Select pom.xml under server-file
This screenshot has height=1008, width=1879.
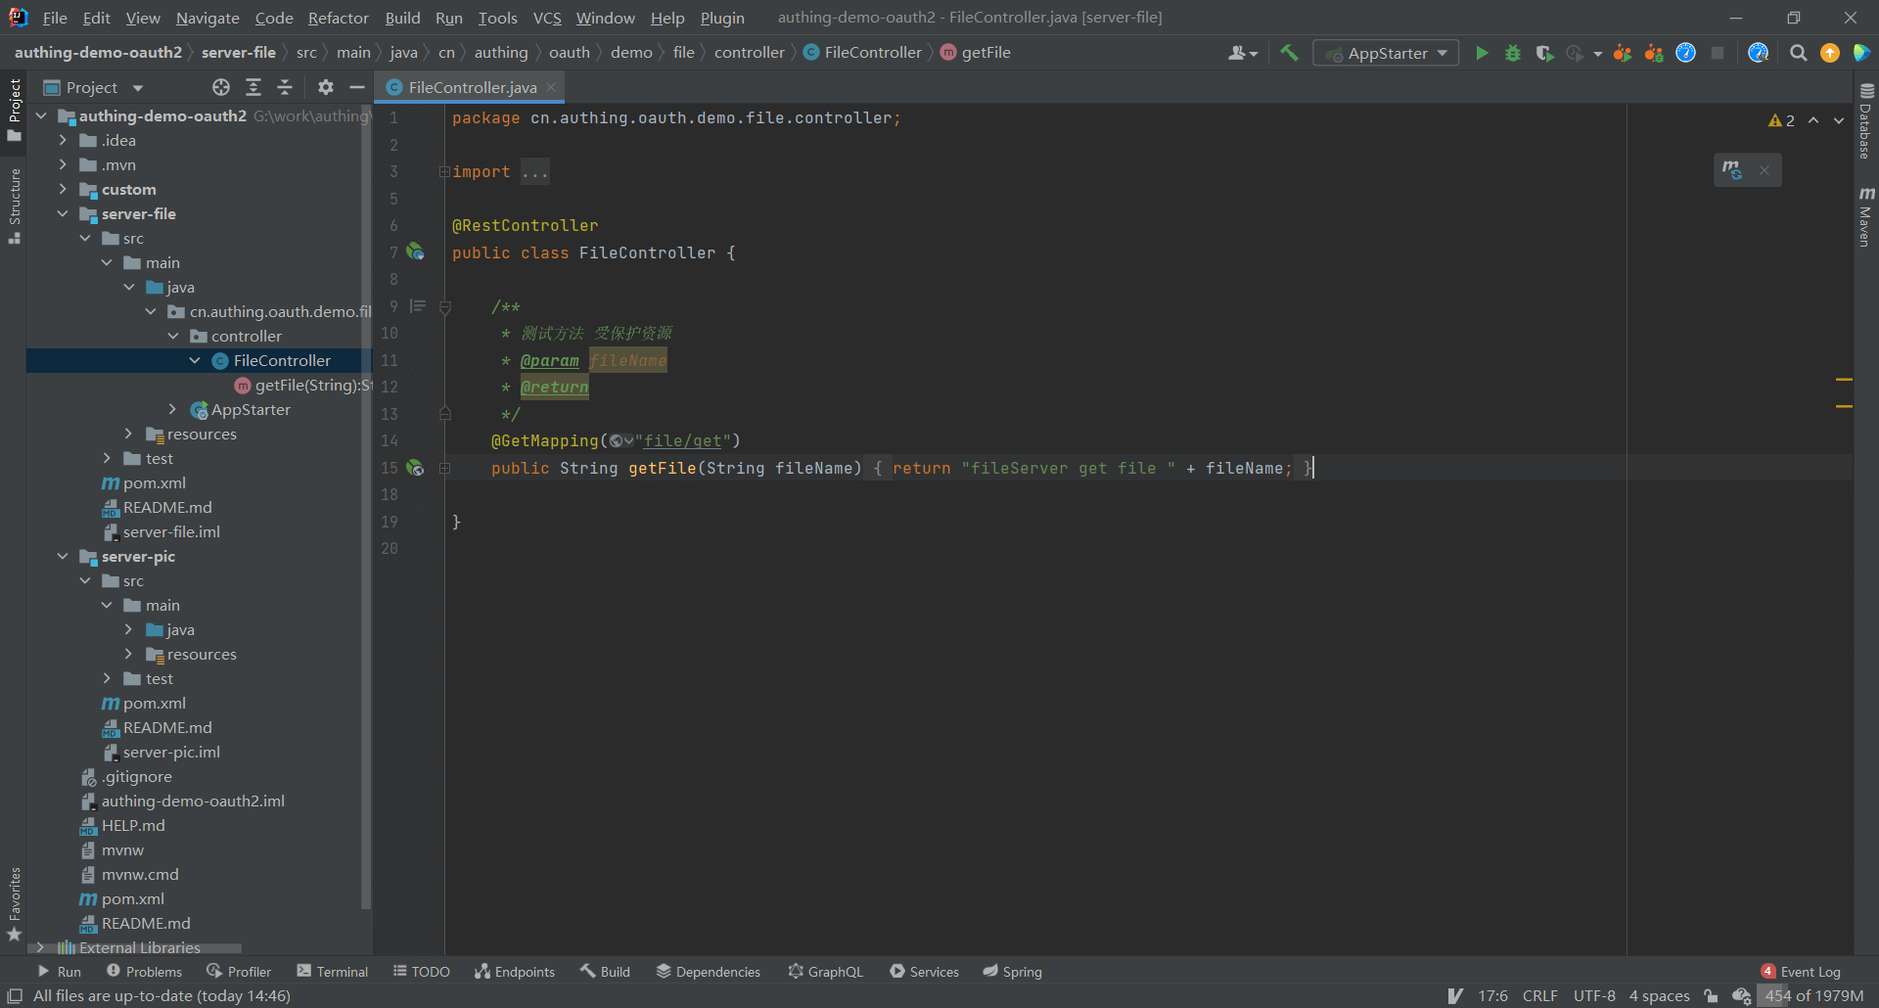coord(154,482)
